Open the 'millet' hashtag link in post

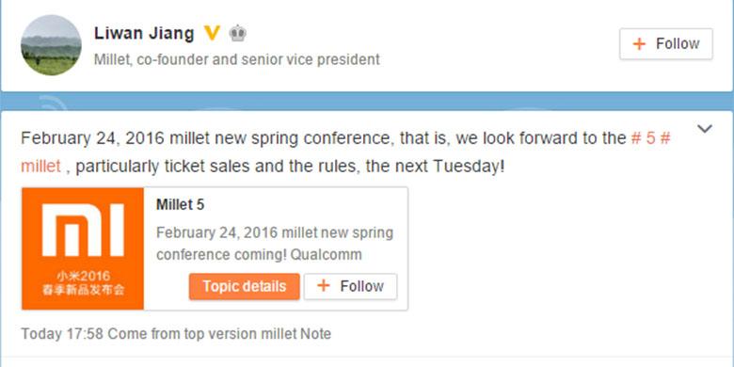click(40, 167)
